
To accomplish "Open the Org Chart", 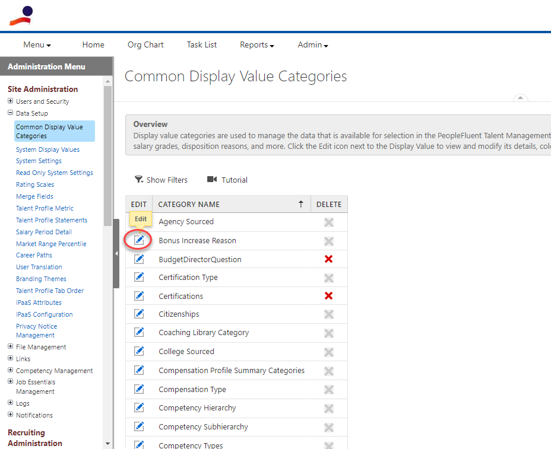I will [145, 45].
